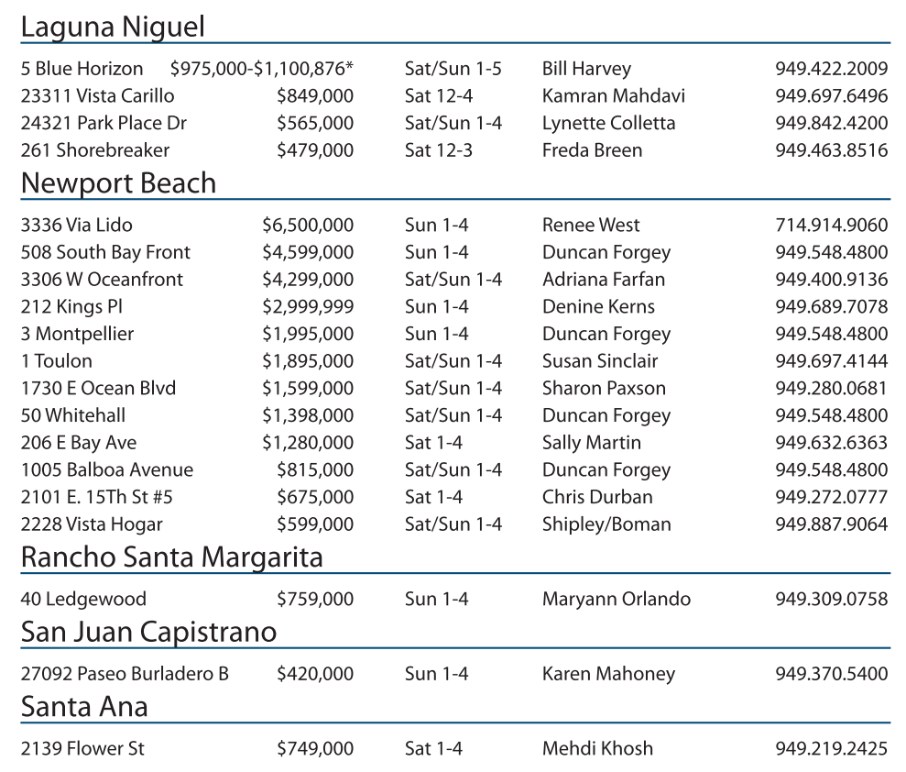Click the 5 Blue Horizon address
Image resolution: width=906 pixels, height=772 pixels.
82,69
